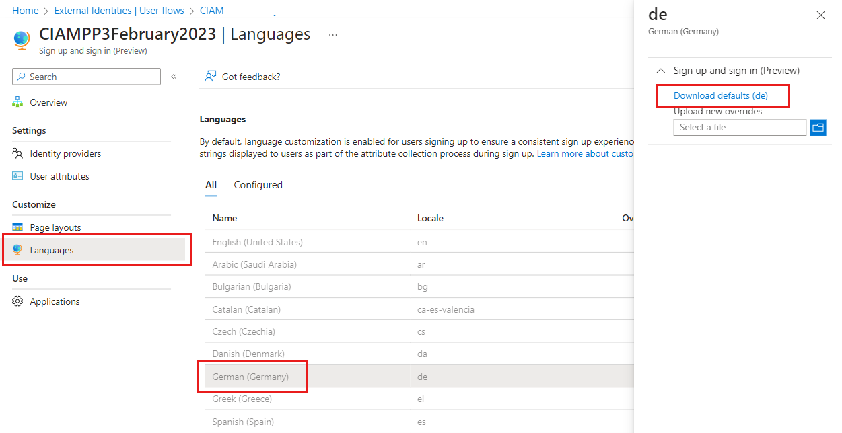Click the Identity providers icon

(x=17, y=153)
